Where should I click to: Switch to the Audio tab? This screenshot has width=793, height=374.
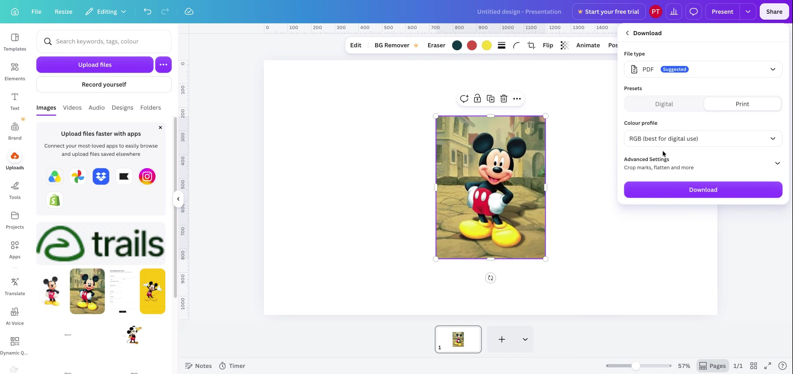[97, 108]
